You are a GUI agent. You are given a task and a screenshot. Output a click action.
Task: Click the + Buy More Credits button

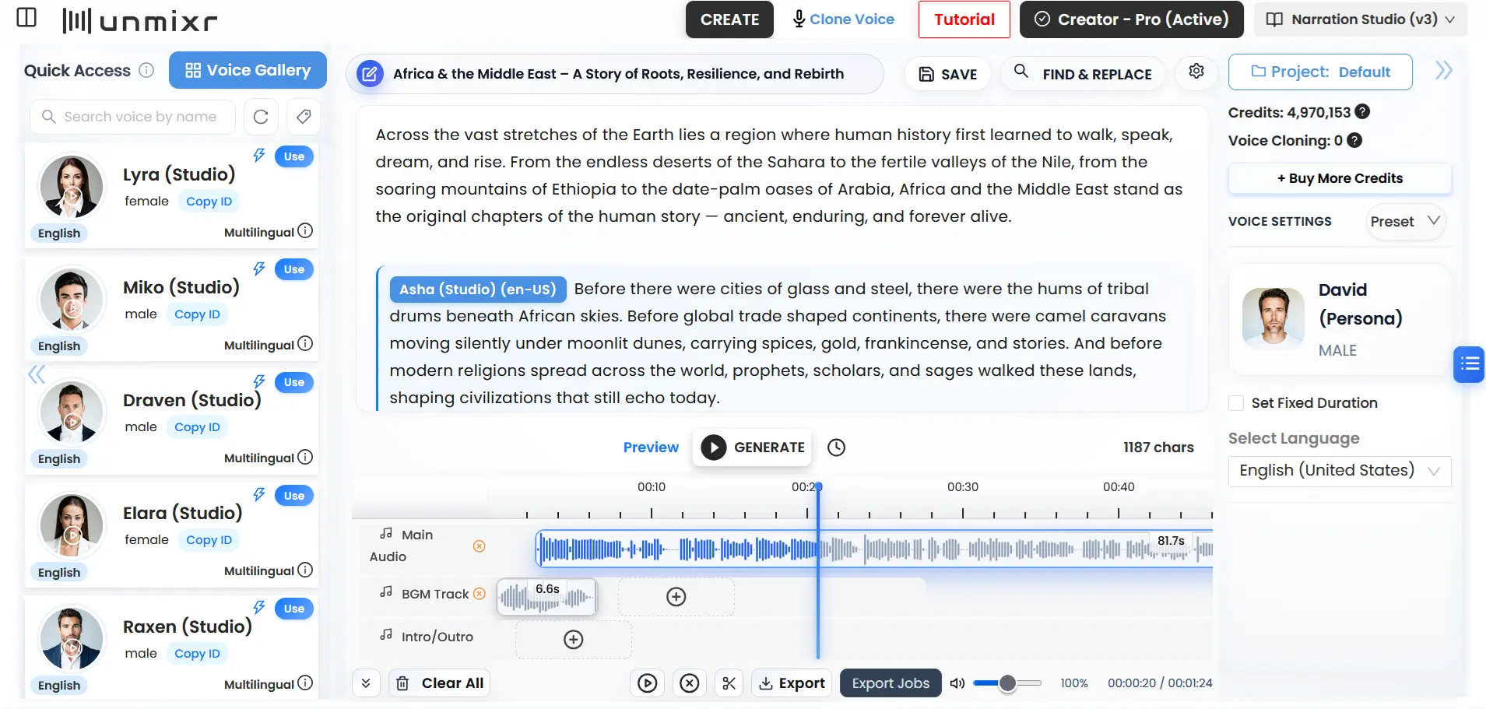[x=1339, y=178]
